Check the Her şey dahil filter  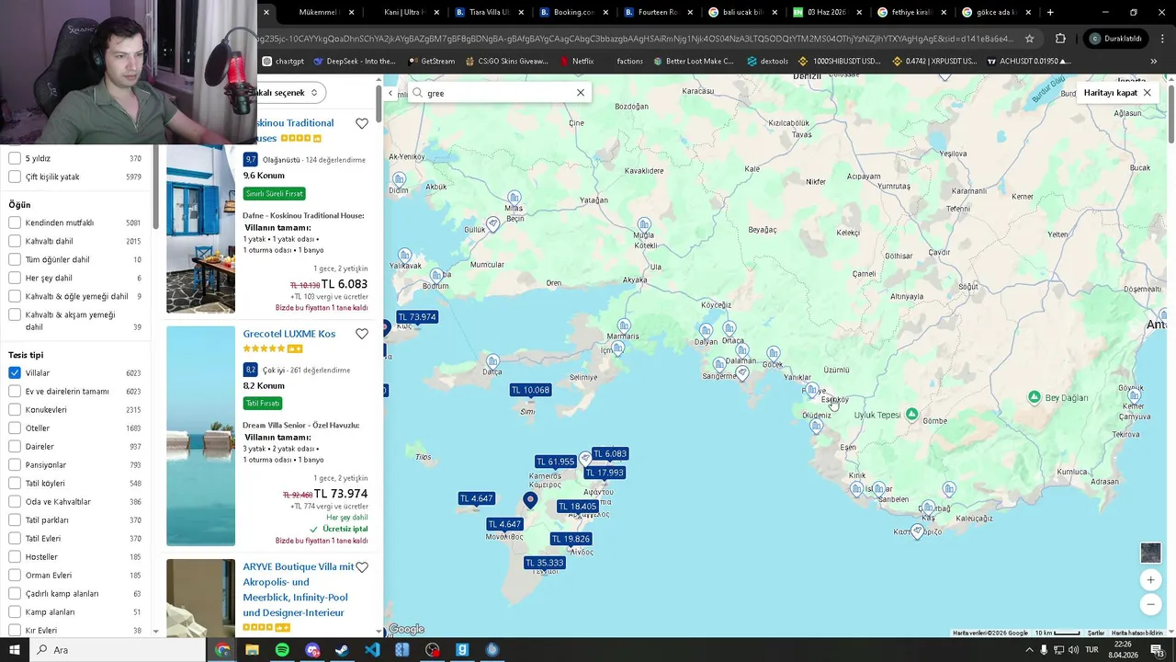(x=15, y=278)
